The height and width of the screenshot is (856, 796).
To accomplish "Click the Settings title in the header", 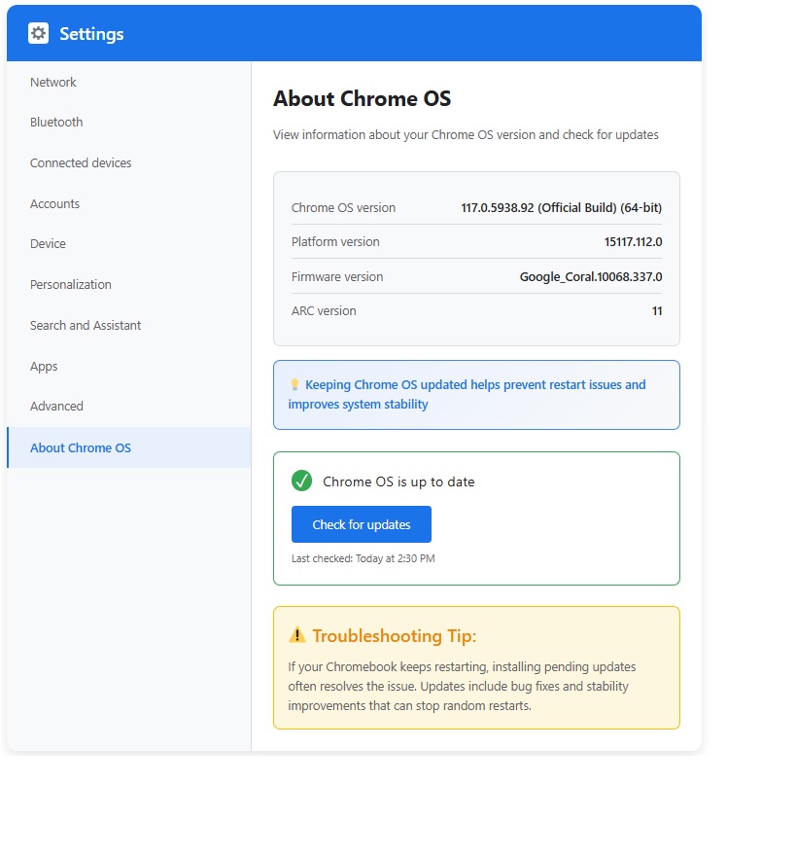I will click(x=91, y=34).
